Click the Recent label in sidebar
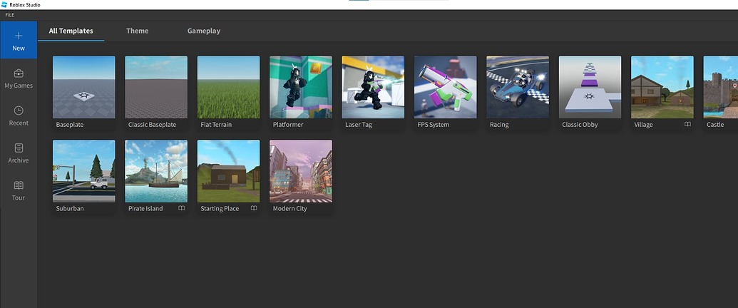The image size is (738, 308). (x=19, y=123)
